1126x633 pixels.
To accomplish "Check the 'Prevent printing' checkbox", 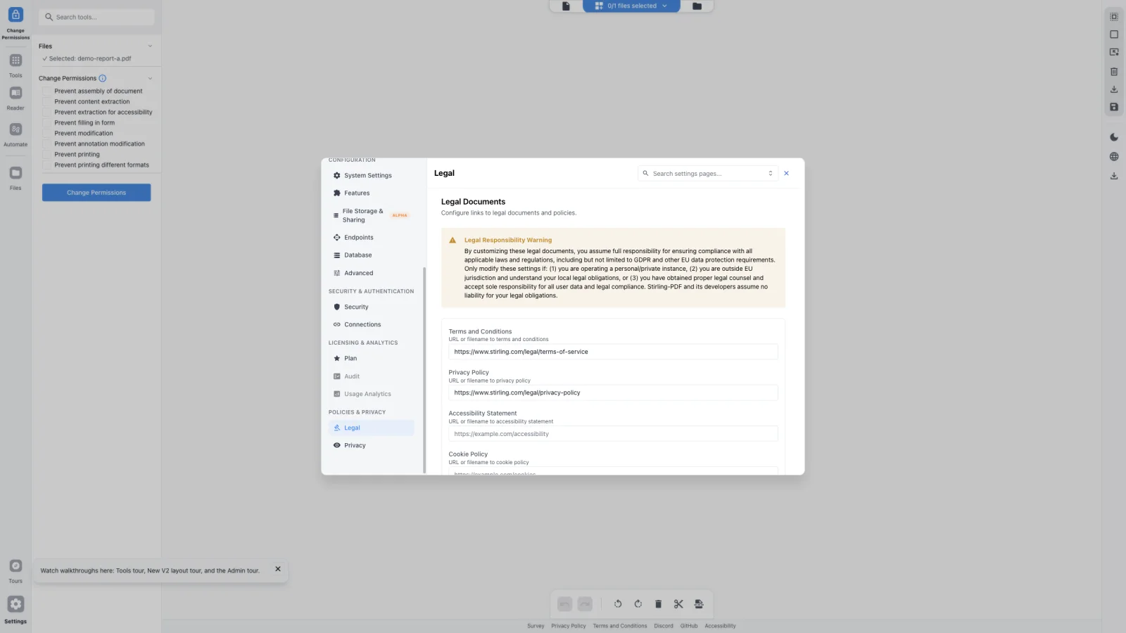I will click(46, 155).
